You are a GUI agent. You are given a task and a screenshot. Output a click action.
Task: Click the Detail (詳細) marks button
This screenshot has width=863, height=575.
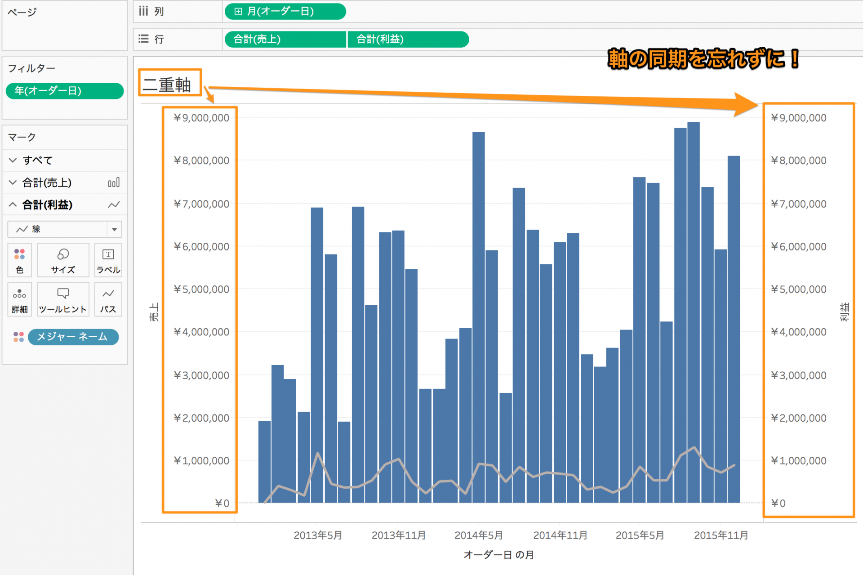pos(19,300)
